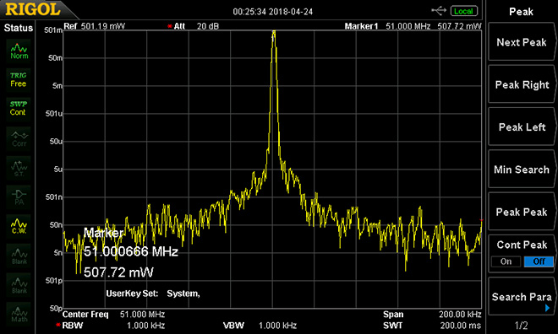Image resolution: width=558 pixels, height=334 pixels.
Task: Click the Math trace status icon
Action: tap(19, 314)
